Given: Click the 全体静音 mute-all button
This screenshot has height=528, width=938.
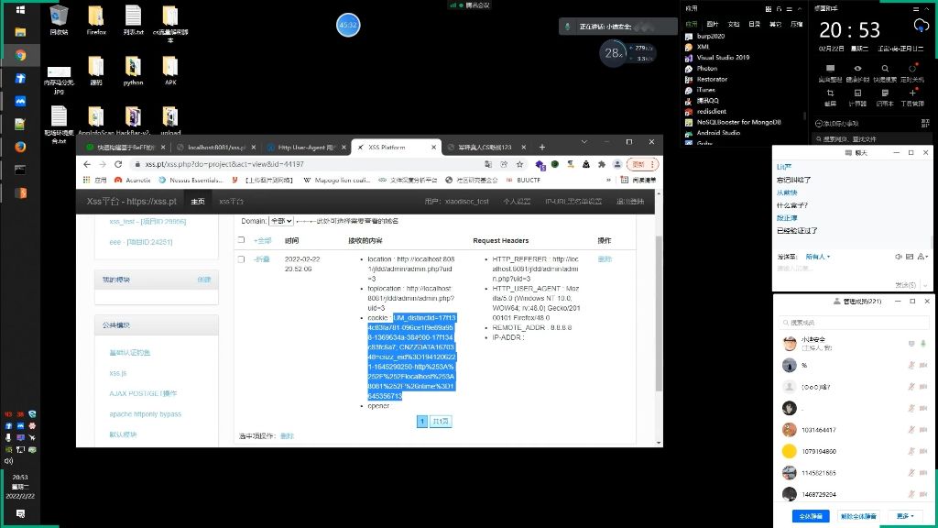Looking at the screenshot, I should tap(811, 516).
